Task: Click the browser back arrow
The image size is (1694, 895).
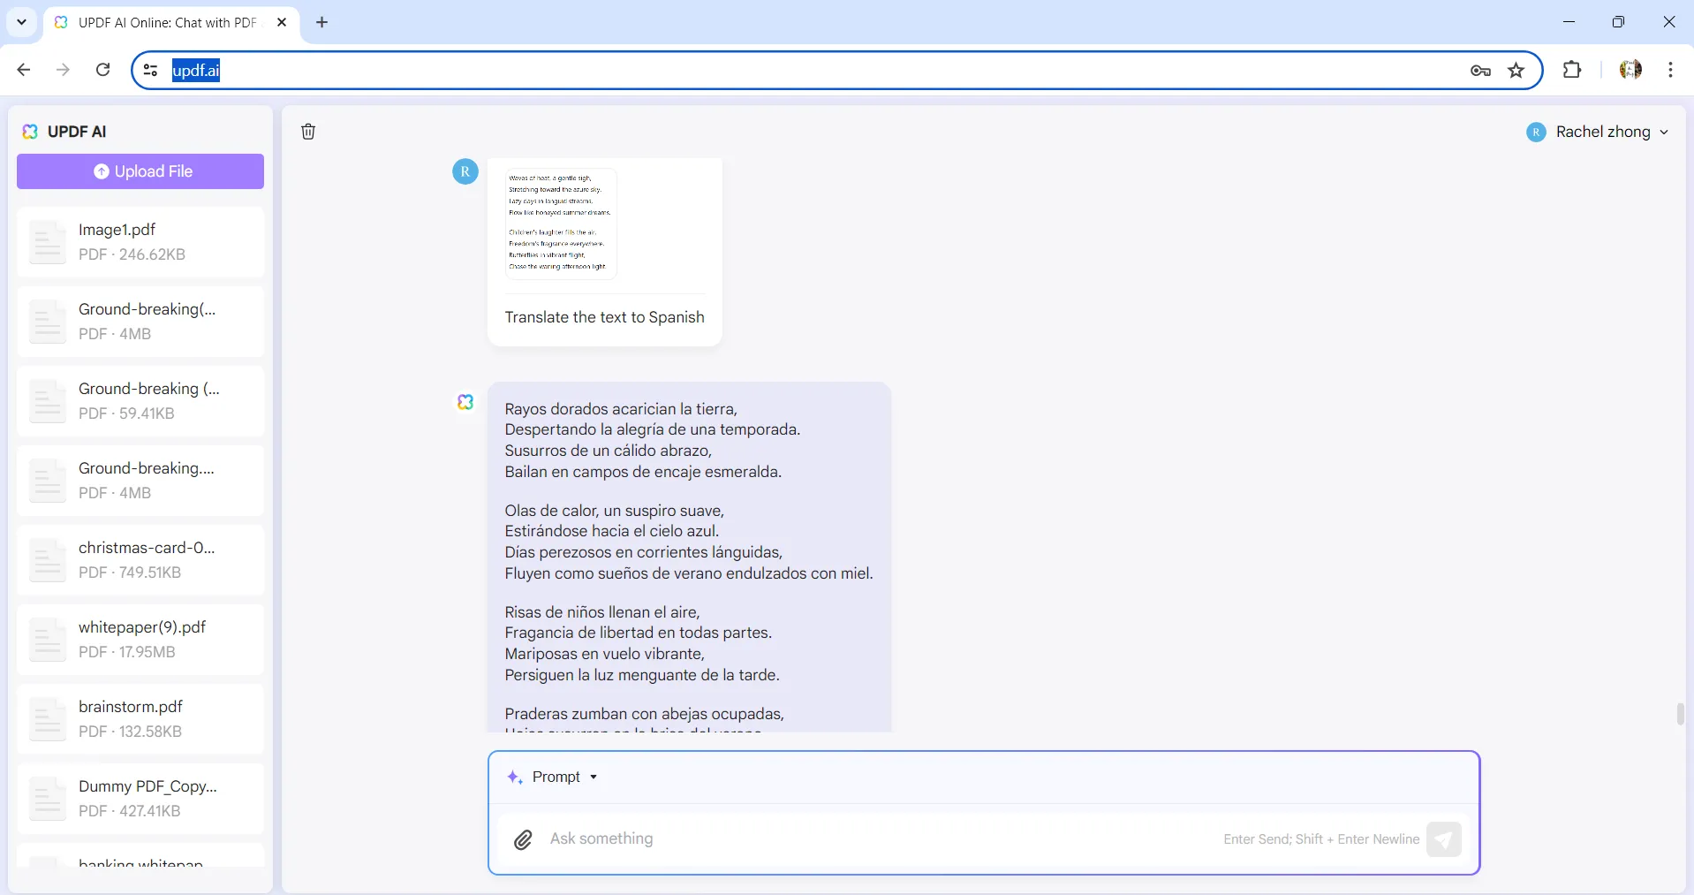Action: click(24, 70)
